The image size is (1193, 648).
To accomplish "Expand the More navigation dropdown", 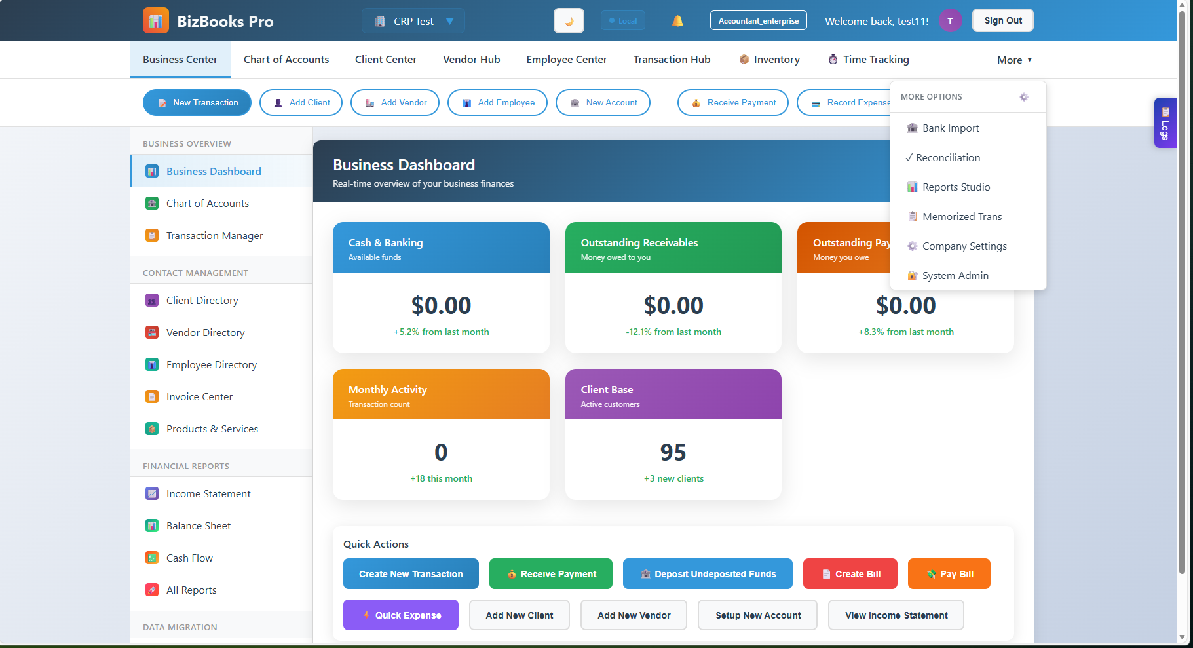I will coord(1013,60).
